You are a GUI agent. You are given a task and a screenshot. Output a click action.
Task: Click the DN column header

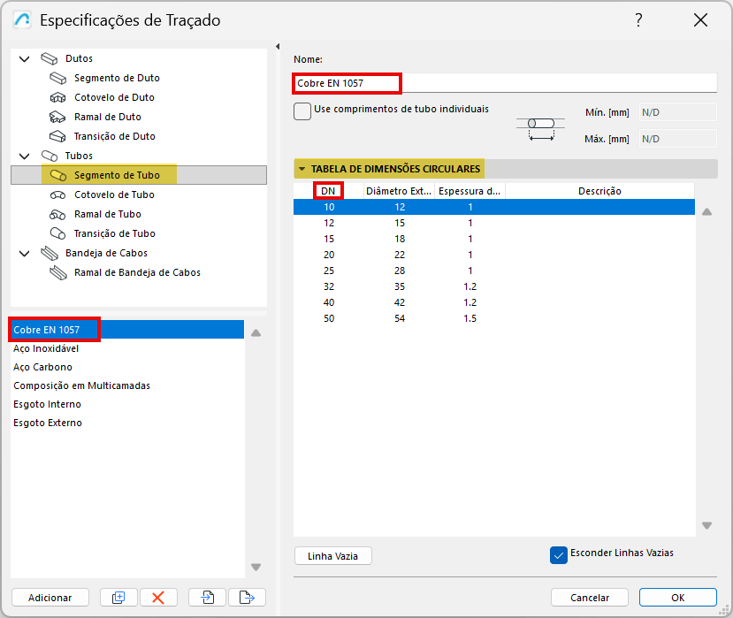tap(329, 191)
